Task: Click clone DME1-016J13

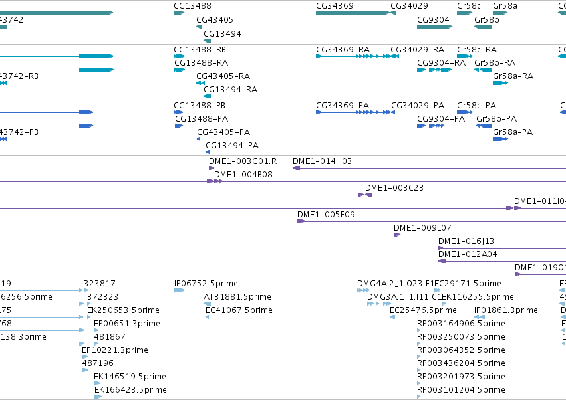Action: click(466, 241)
